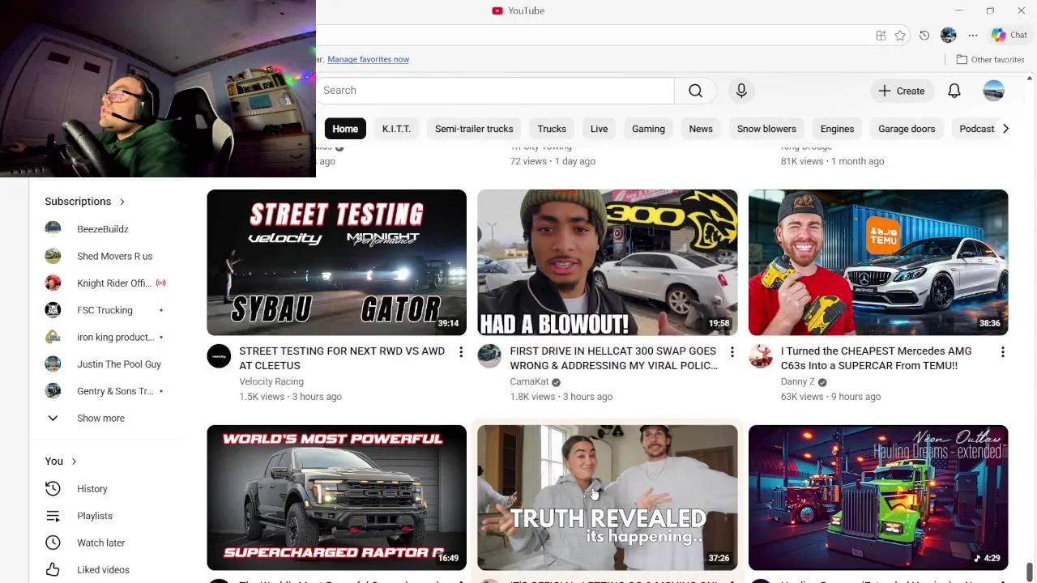Select the Trucks chip
The width and height of the screenshot is (1037, 583).
[x=552, y=129]
